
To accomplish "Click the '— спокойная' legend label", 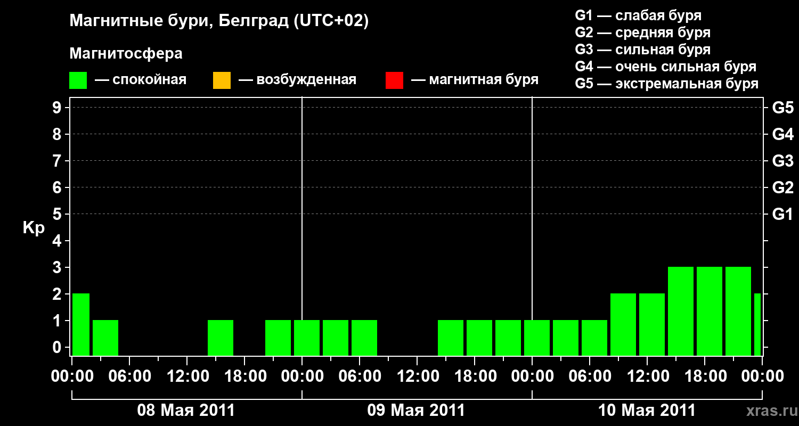I will click(141, 80).
